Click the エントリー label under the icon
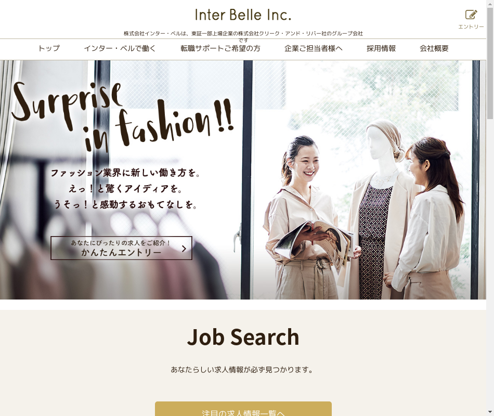 pyautogui.click(x=471, y=27)
